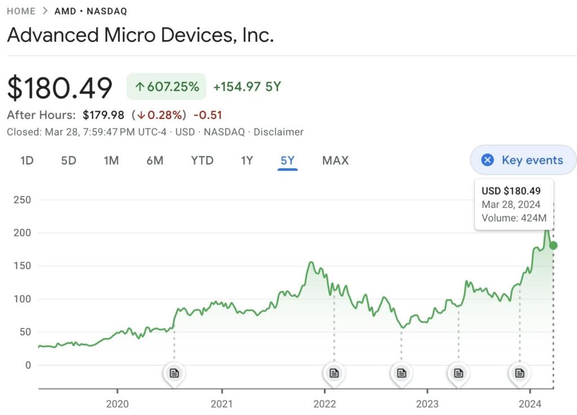Open the late 2022 key event icon
577x415 pixels.
(401, 373)
